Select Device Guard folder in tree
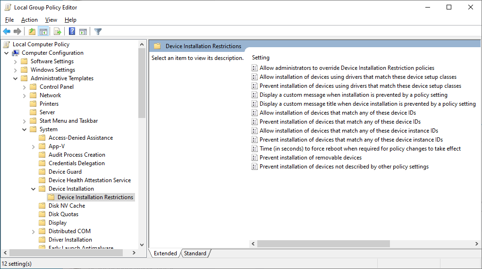The image size is (482, 269). [65, 172]
